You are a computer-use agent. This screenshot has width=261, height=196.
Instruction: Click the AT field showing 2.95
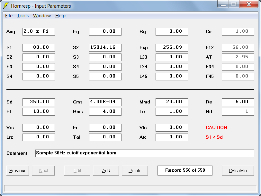pyautogui.click(x=238, y=57)
